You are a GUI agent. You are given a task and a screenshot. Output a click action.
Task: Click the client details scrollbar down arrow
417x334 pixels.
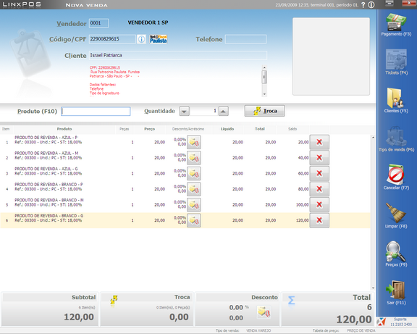[264, 94]
